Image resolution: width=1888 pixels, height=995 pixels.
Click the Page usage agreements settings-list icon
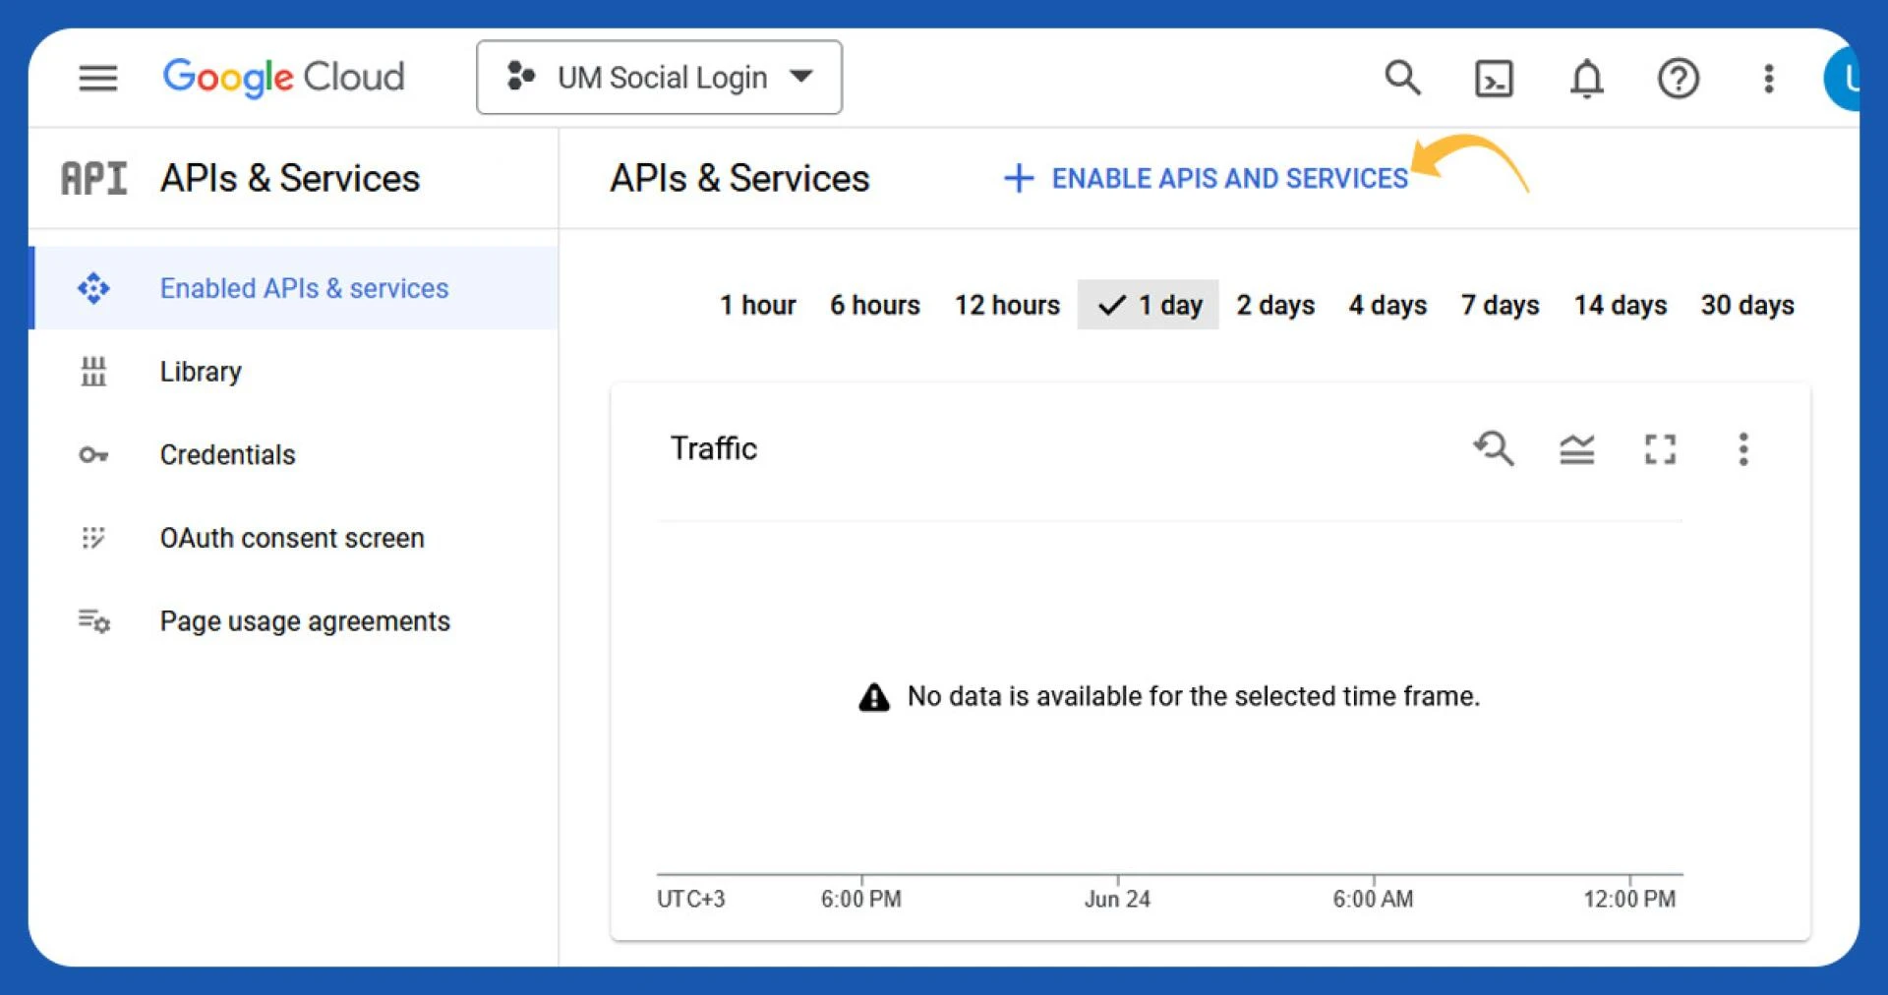[x=94, y=621]
